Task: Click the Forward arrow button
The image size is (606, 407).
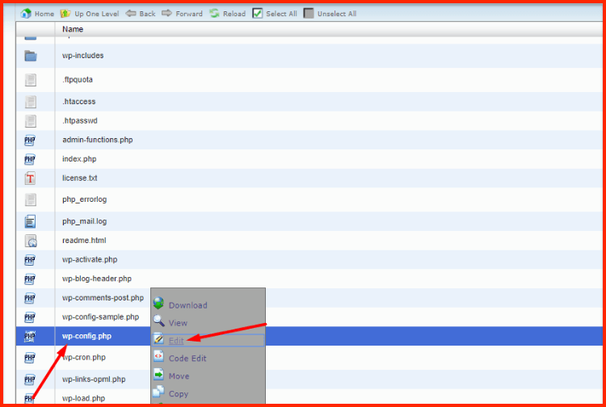Action: click(167, 14)
